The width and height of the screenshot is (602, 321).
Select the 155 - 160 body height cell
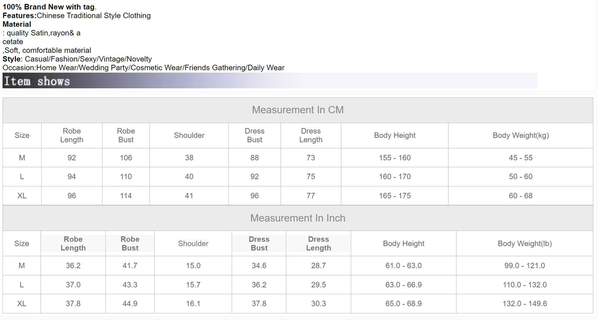click(x=395, y=158)
